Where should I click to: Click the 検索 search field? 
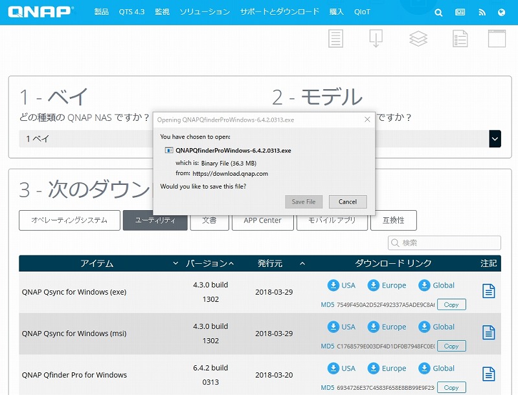[444, 243]
